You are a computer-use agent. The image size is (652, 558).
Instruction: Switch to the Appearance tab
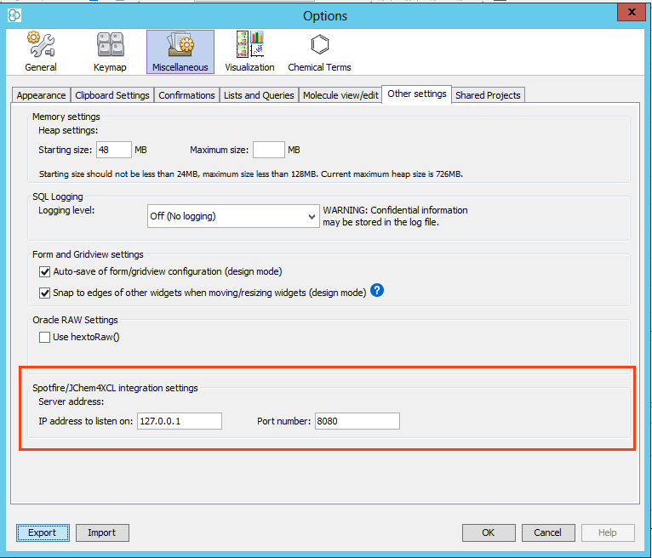pyautogui.click(x=41, y=95)
